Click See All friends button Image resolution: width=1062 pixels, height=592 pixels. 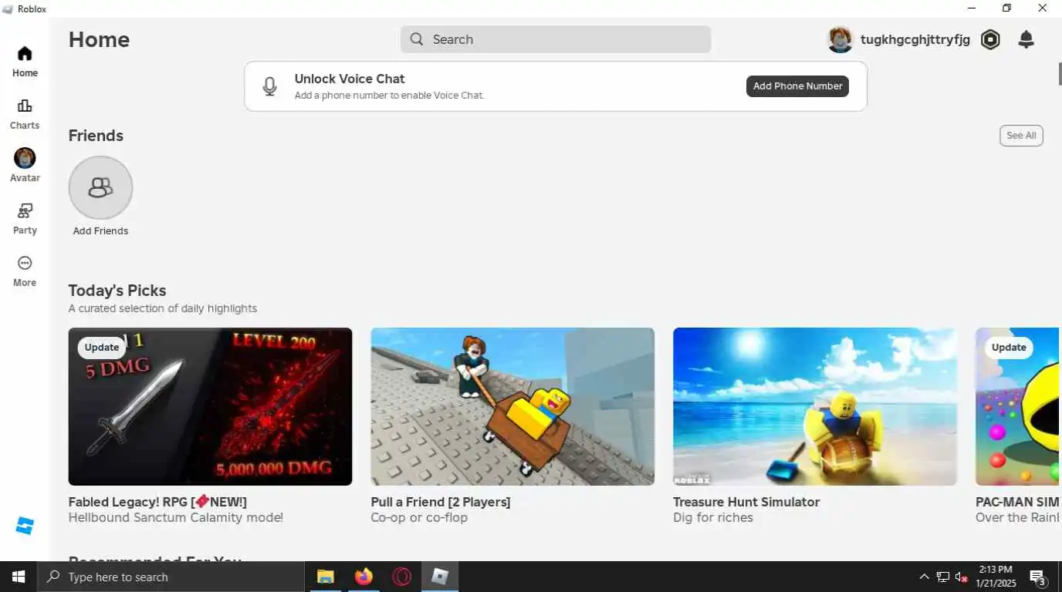(x=1021, y=136)
